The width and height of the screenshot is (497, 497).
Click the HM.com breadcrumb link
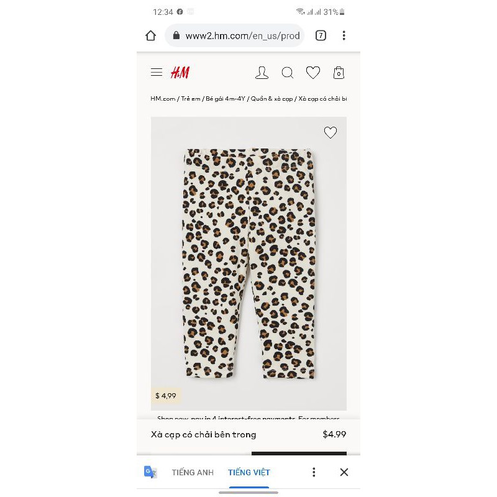(x=163, y=99)
